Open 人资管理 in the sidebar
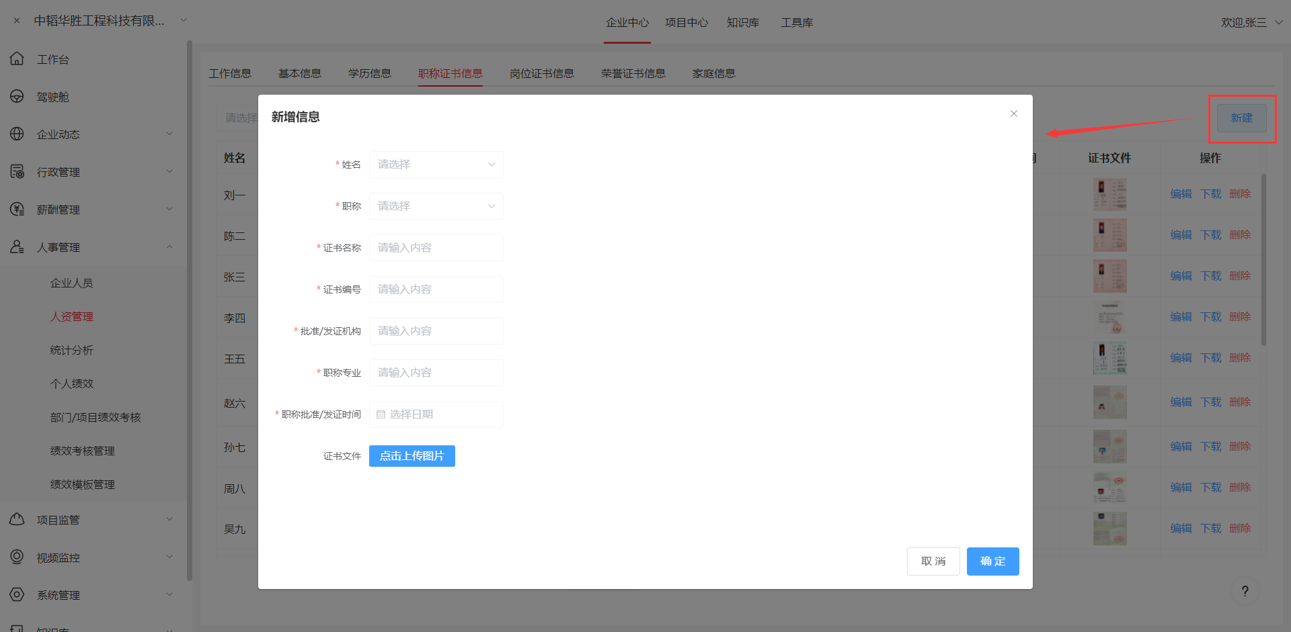Screen dimensions: 1291x632 click(x=72, y=317)
